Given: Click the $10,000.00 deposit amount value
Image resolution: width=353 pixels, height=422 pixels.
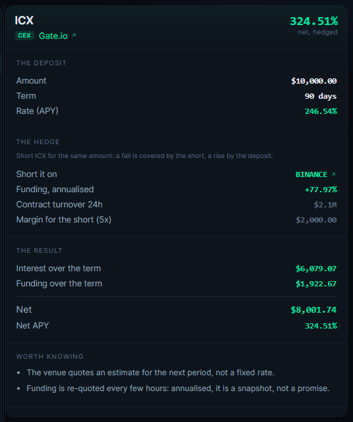Looking at the screenshot, I should click(313, 81).
